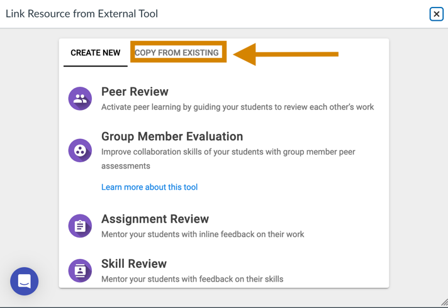Click the Link Resource from External Tool title
The height and width of the screenshot is (308, 448).
pos(82,14)
